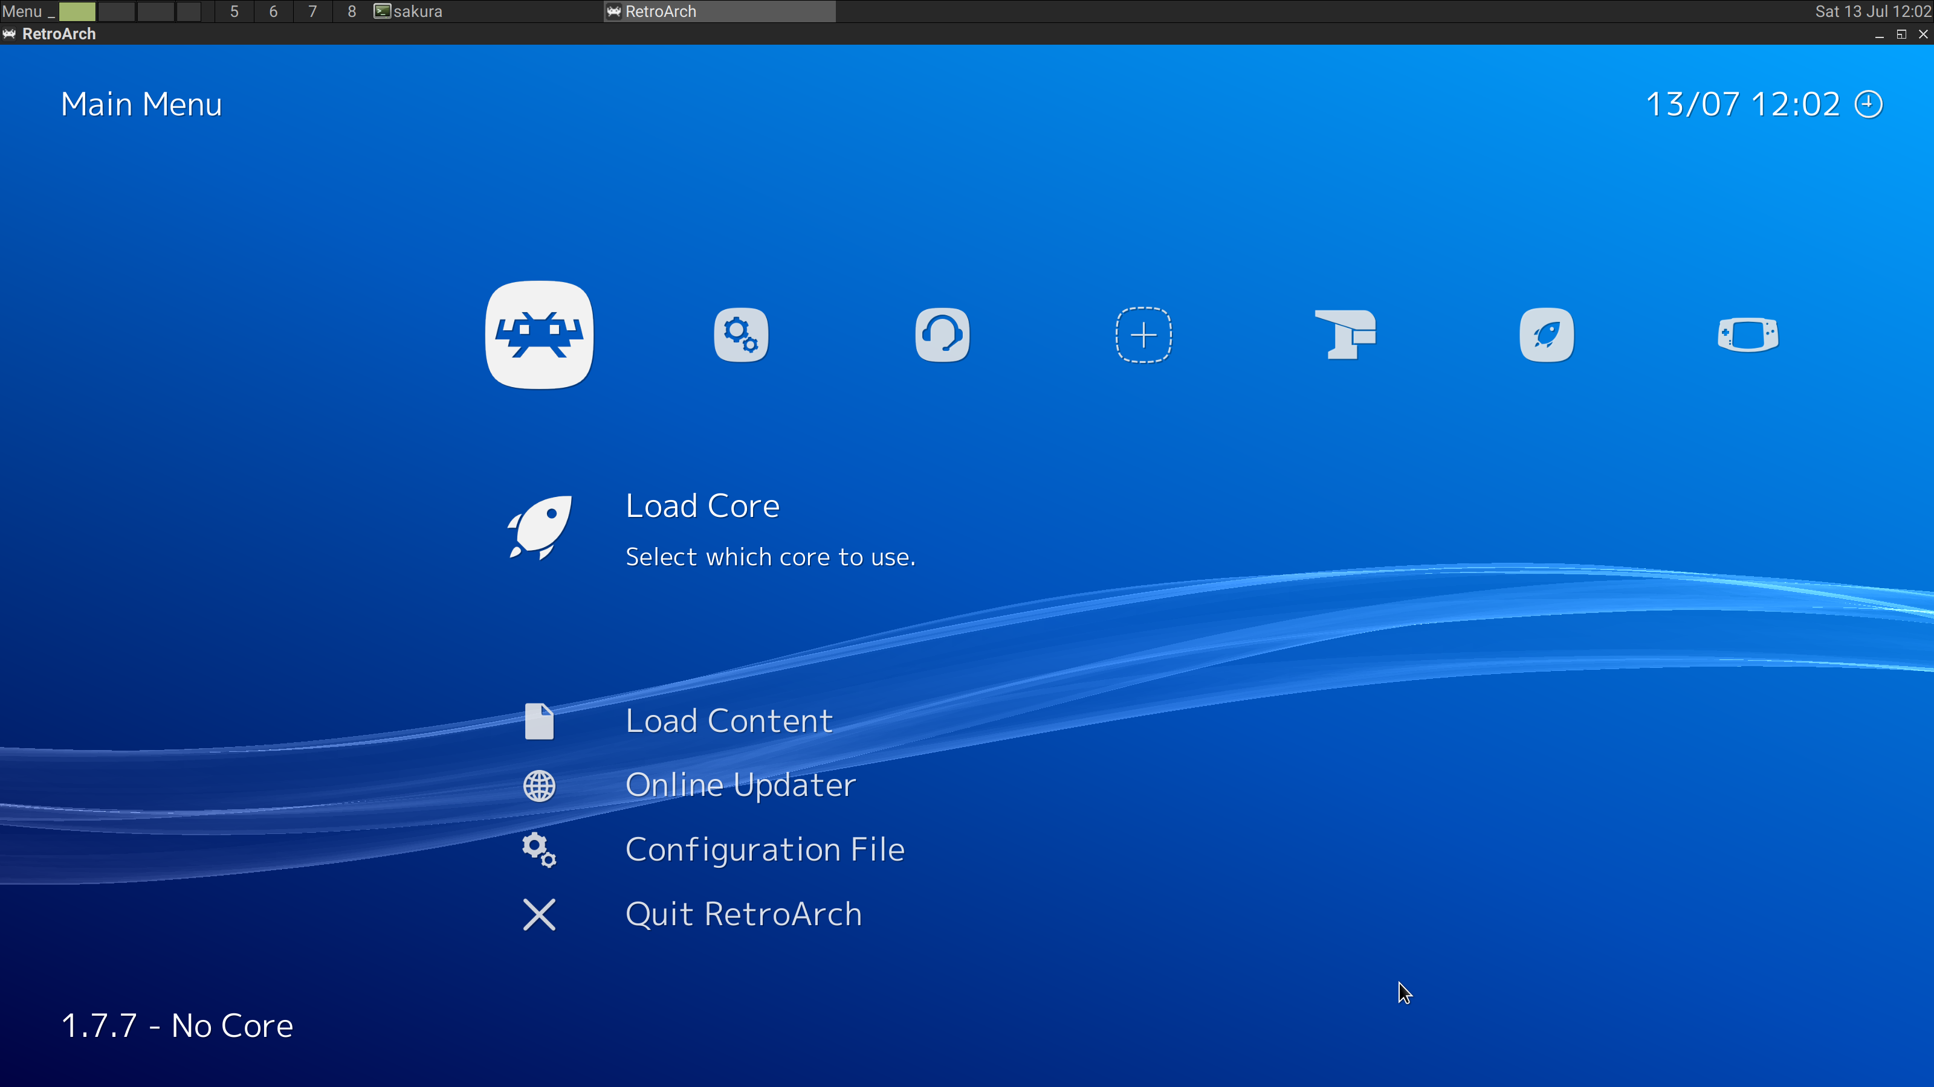This screenshot has height=1087, width=1934.
Task: Click the Load Content file icon
Action: click(x=539, y=721)
